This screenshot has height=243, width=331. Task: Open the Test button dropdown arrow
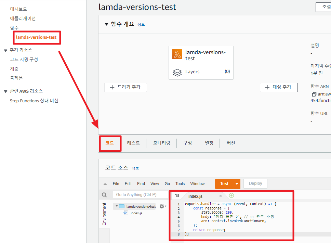(x=237, y=184)
